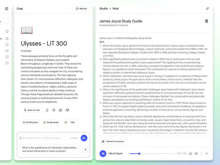Toggle the first source checkbox in the sidebar
Viewport: 220px width, 165px height.
[x=7, y=31]
